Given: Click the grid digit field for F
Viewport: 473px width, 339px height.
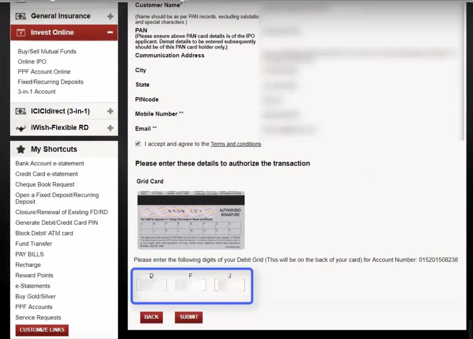Looking at the screenshot, I should [x=191, y=285].
